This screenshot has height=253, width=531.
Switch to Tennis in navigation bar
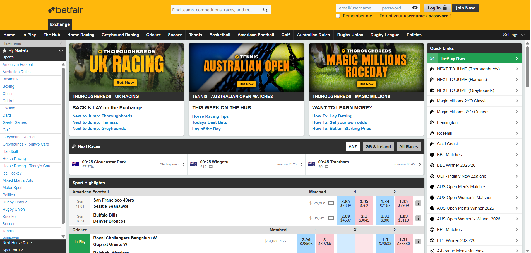(195, 35)
